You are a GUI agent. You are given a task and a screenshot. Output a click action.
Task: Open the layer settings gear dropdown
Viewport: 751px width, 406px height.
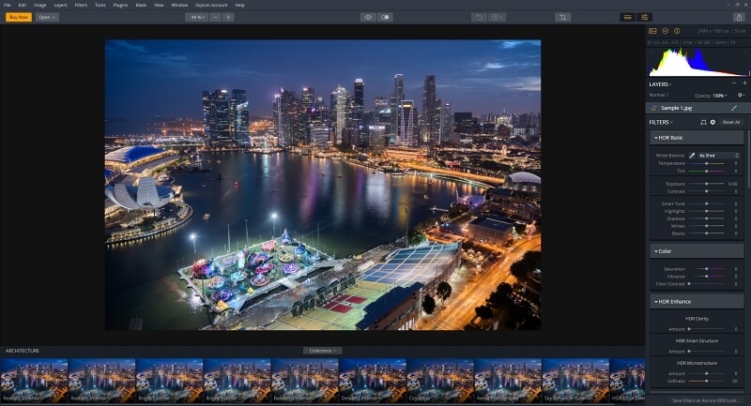pyautogui.click(x=741, y=95)
